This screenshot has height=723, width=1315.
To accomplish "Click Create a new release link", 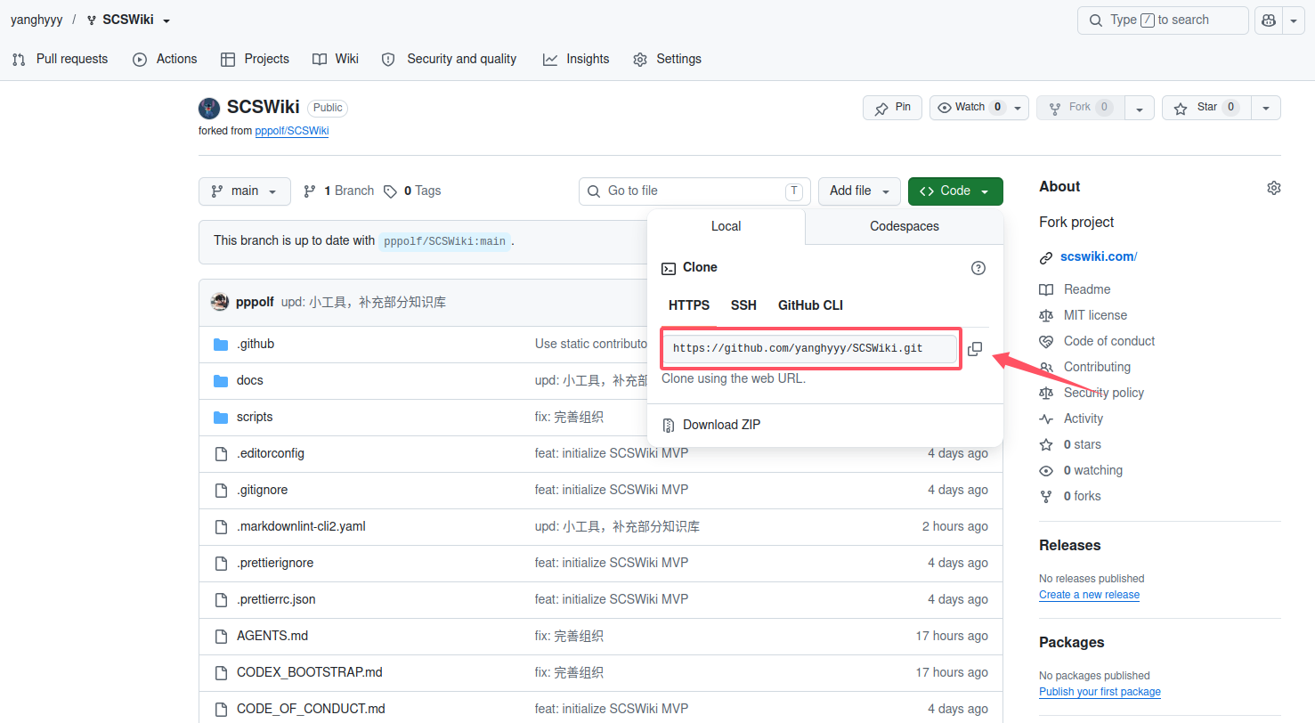I will [x=1089, y=595].
